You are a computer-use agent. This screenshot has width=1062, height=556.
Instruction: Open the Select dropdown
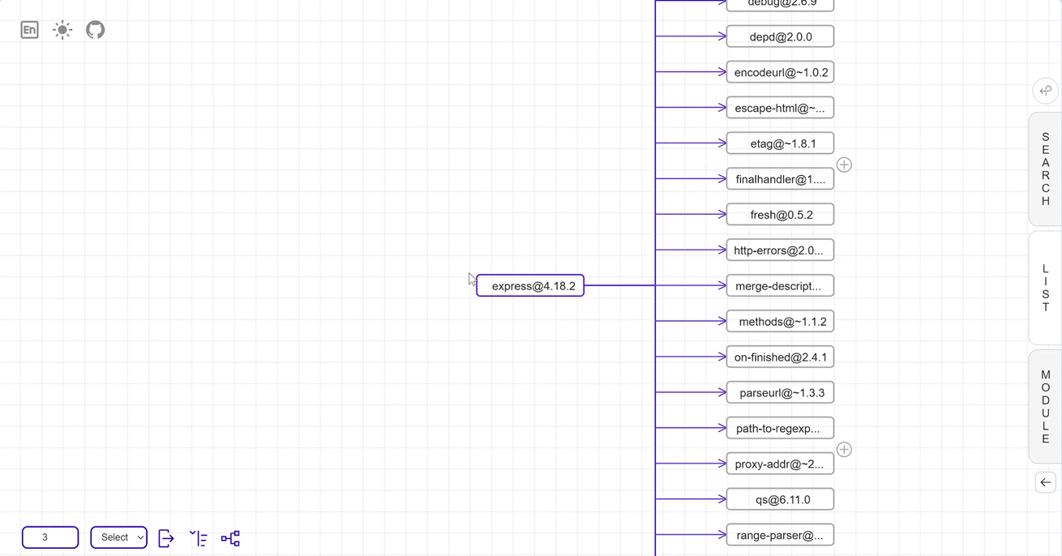tap(118, 537)
